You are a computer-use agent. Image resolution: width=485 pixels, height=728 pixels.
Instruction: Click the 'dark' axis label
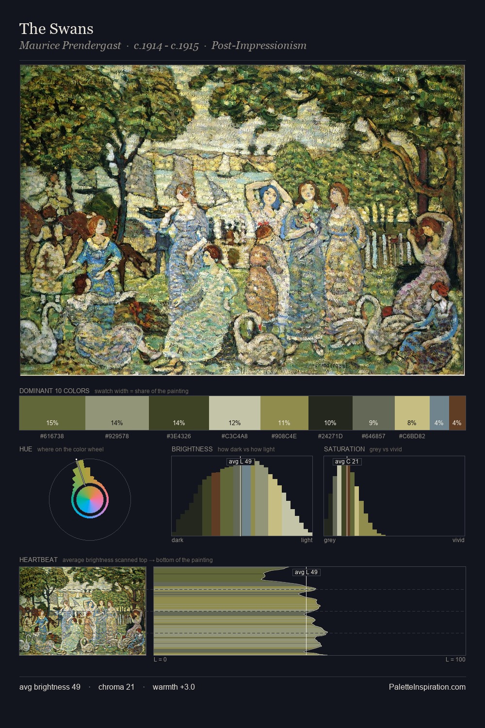pyautogui.click(x=178, y=540)
